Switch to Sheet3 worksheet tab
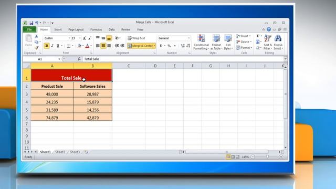This screenshot has height=189, width=336. point(75,152)
